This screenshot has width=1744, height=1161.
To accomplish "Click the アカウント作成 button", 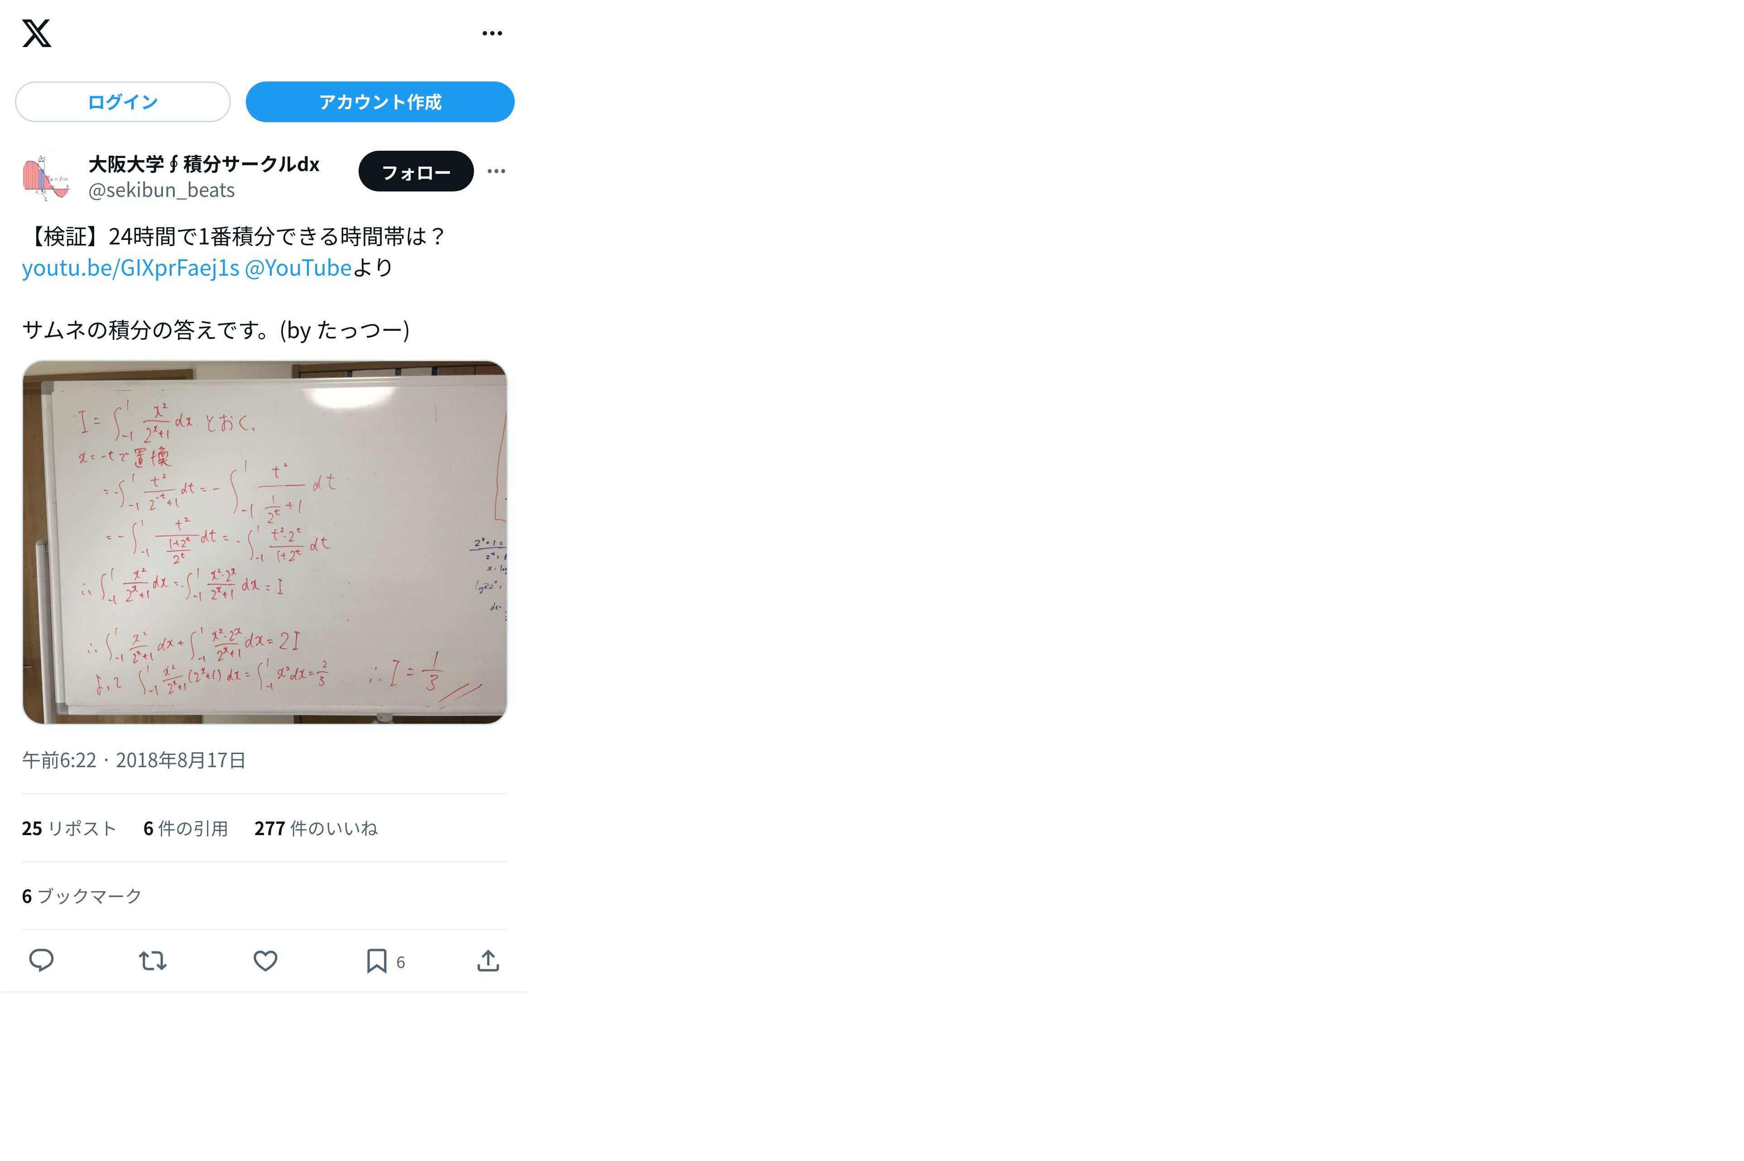I will click(380, 102).
